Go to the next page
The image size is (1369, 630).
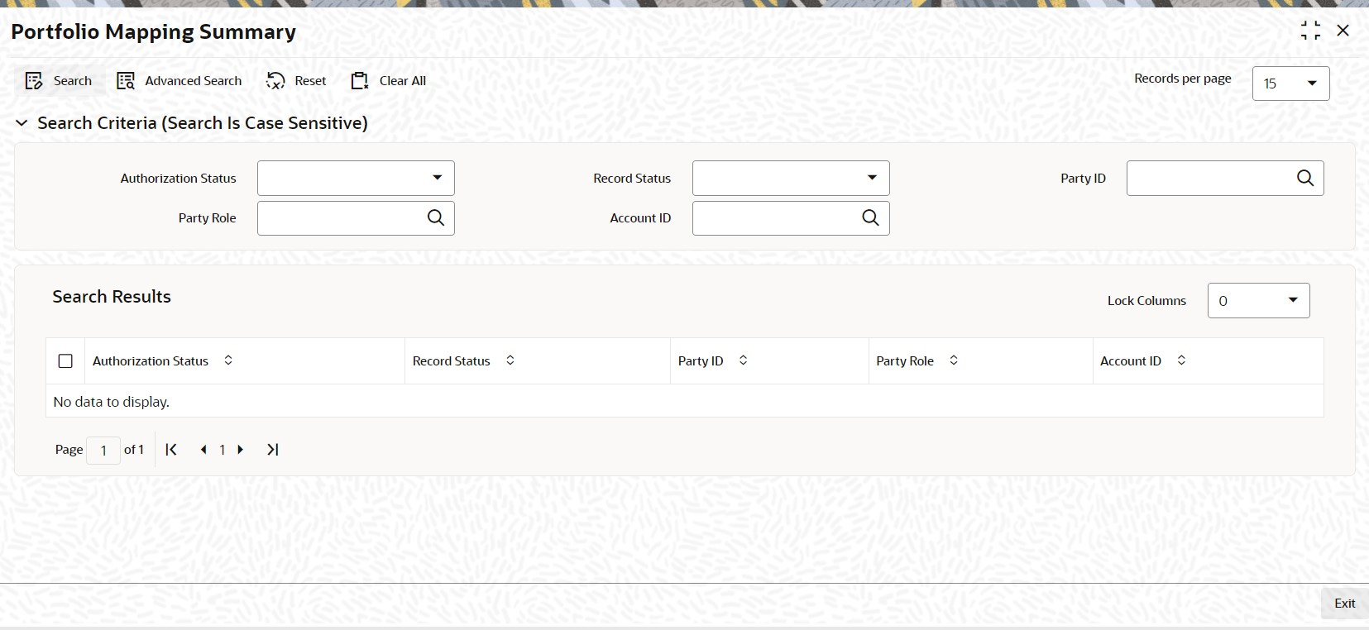click(x=241, y=450)
